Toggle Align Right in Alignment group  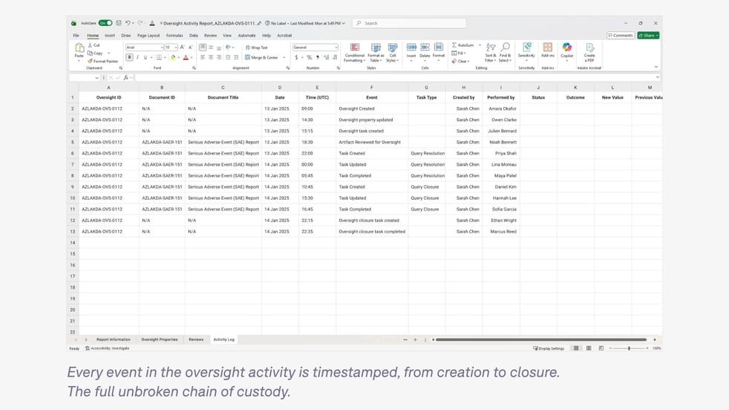(x=219, y=57)
